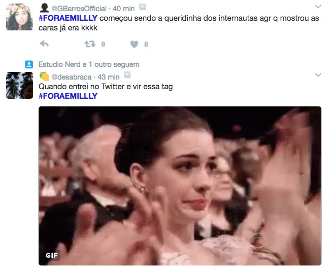Screen dimensions: 328x267
Task: Open the 43 min timestamp
Action: tap(109, 77)
